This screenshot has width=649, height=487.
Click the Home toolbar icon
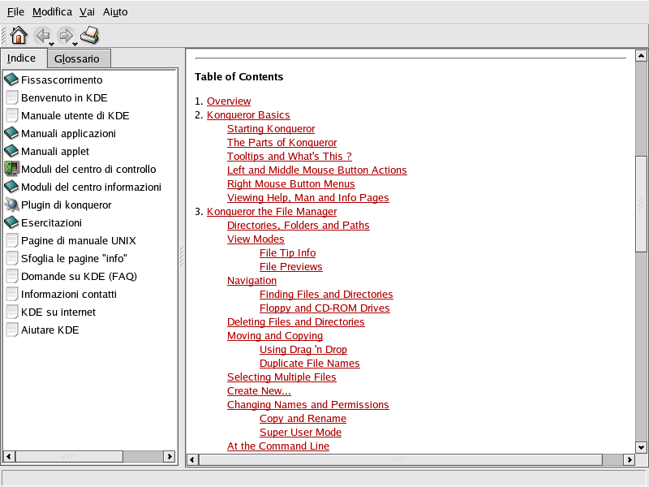coord(19,35)
